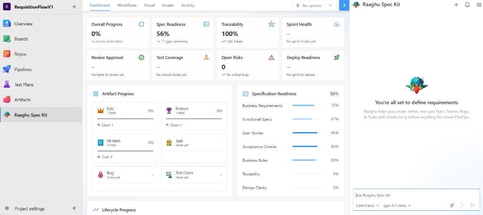Image resolution: width=483 pixels, height=215 pixels.
Task: Select the Testability row label
Action: [x=251, y=174]
